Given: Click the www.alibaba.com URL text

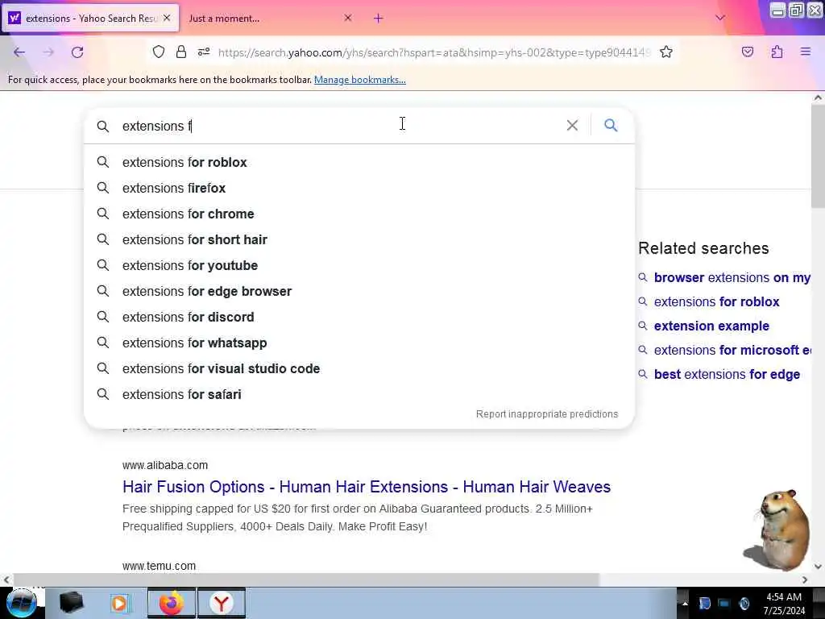Looking at the screenshot, I should pyautogui.click(x=165, y=465).
